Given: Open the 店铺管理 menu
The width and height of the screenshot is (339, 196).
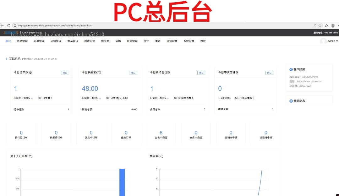Looking at the screenshot, I should click(x=56, y=41).
